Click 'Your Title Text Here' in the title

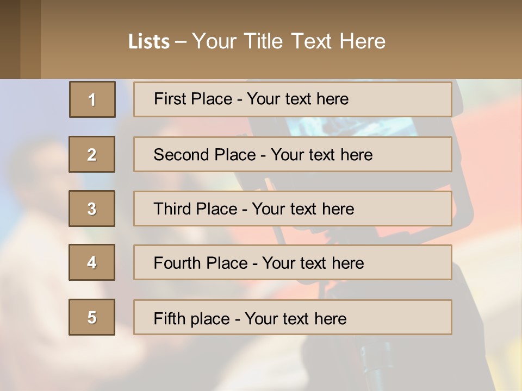[x=288, y=41]
